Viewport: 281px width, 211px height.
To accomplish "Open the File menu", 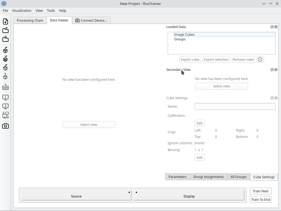I will pyautogui.click(x=5, y=11).
